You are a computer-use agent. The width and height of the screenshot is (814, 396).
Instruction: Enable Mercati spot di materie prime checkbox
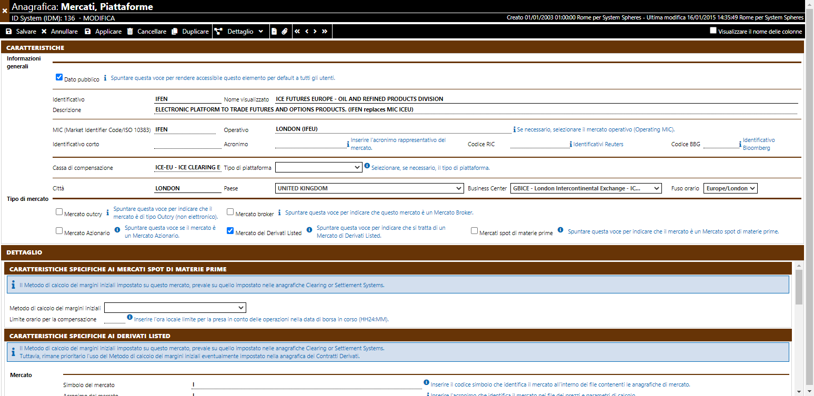click(x=475, y=231)
